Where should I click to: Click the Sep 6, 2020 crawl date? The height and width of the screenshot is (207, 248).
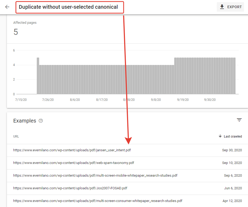tap(233, 176)
